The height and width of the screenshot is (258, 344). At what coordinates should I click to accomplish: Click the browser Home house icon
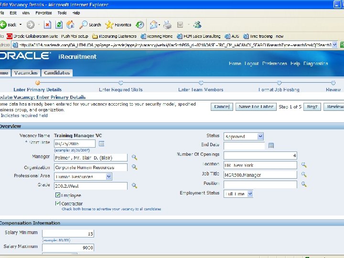(x=70, y=24)
